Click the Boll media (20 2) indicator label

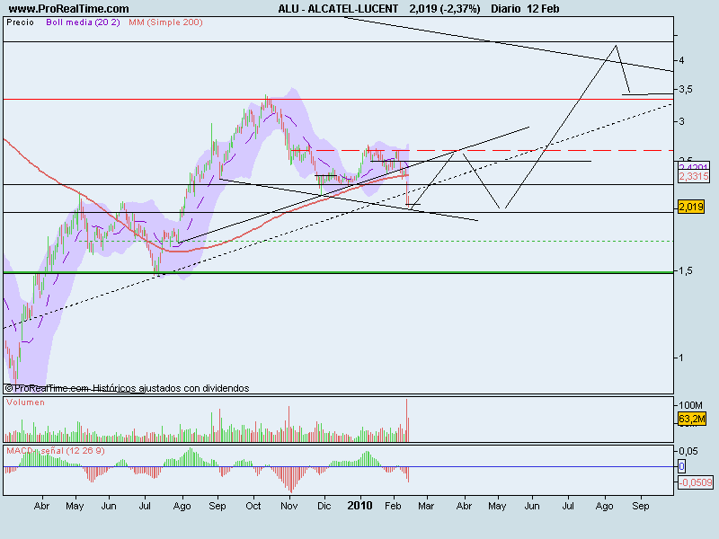pyautogui.click(x=83, y=22)
